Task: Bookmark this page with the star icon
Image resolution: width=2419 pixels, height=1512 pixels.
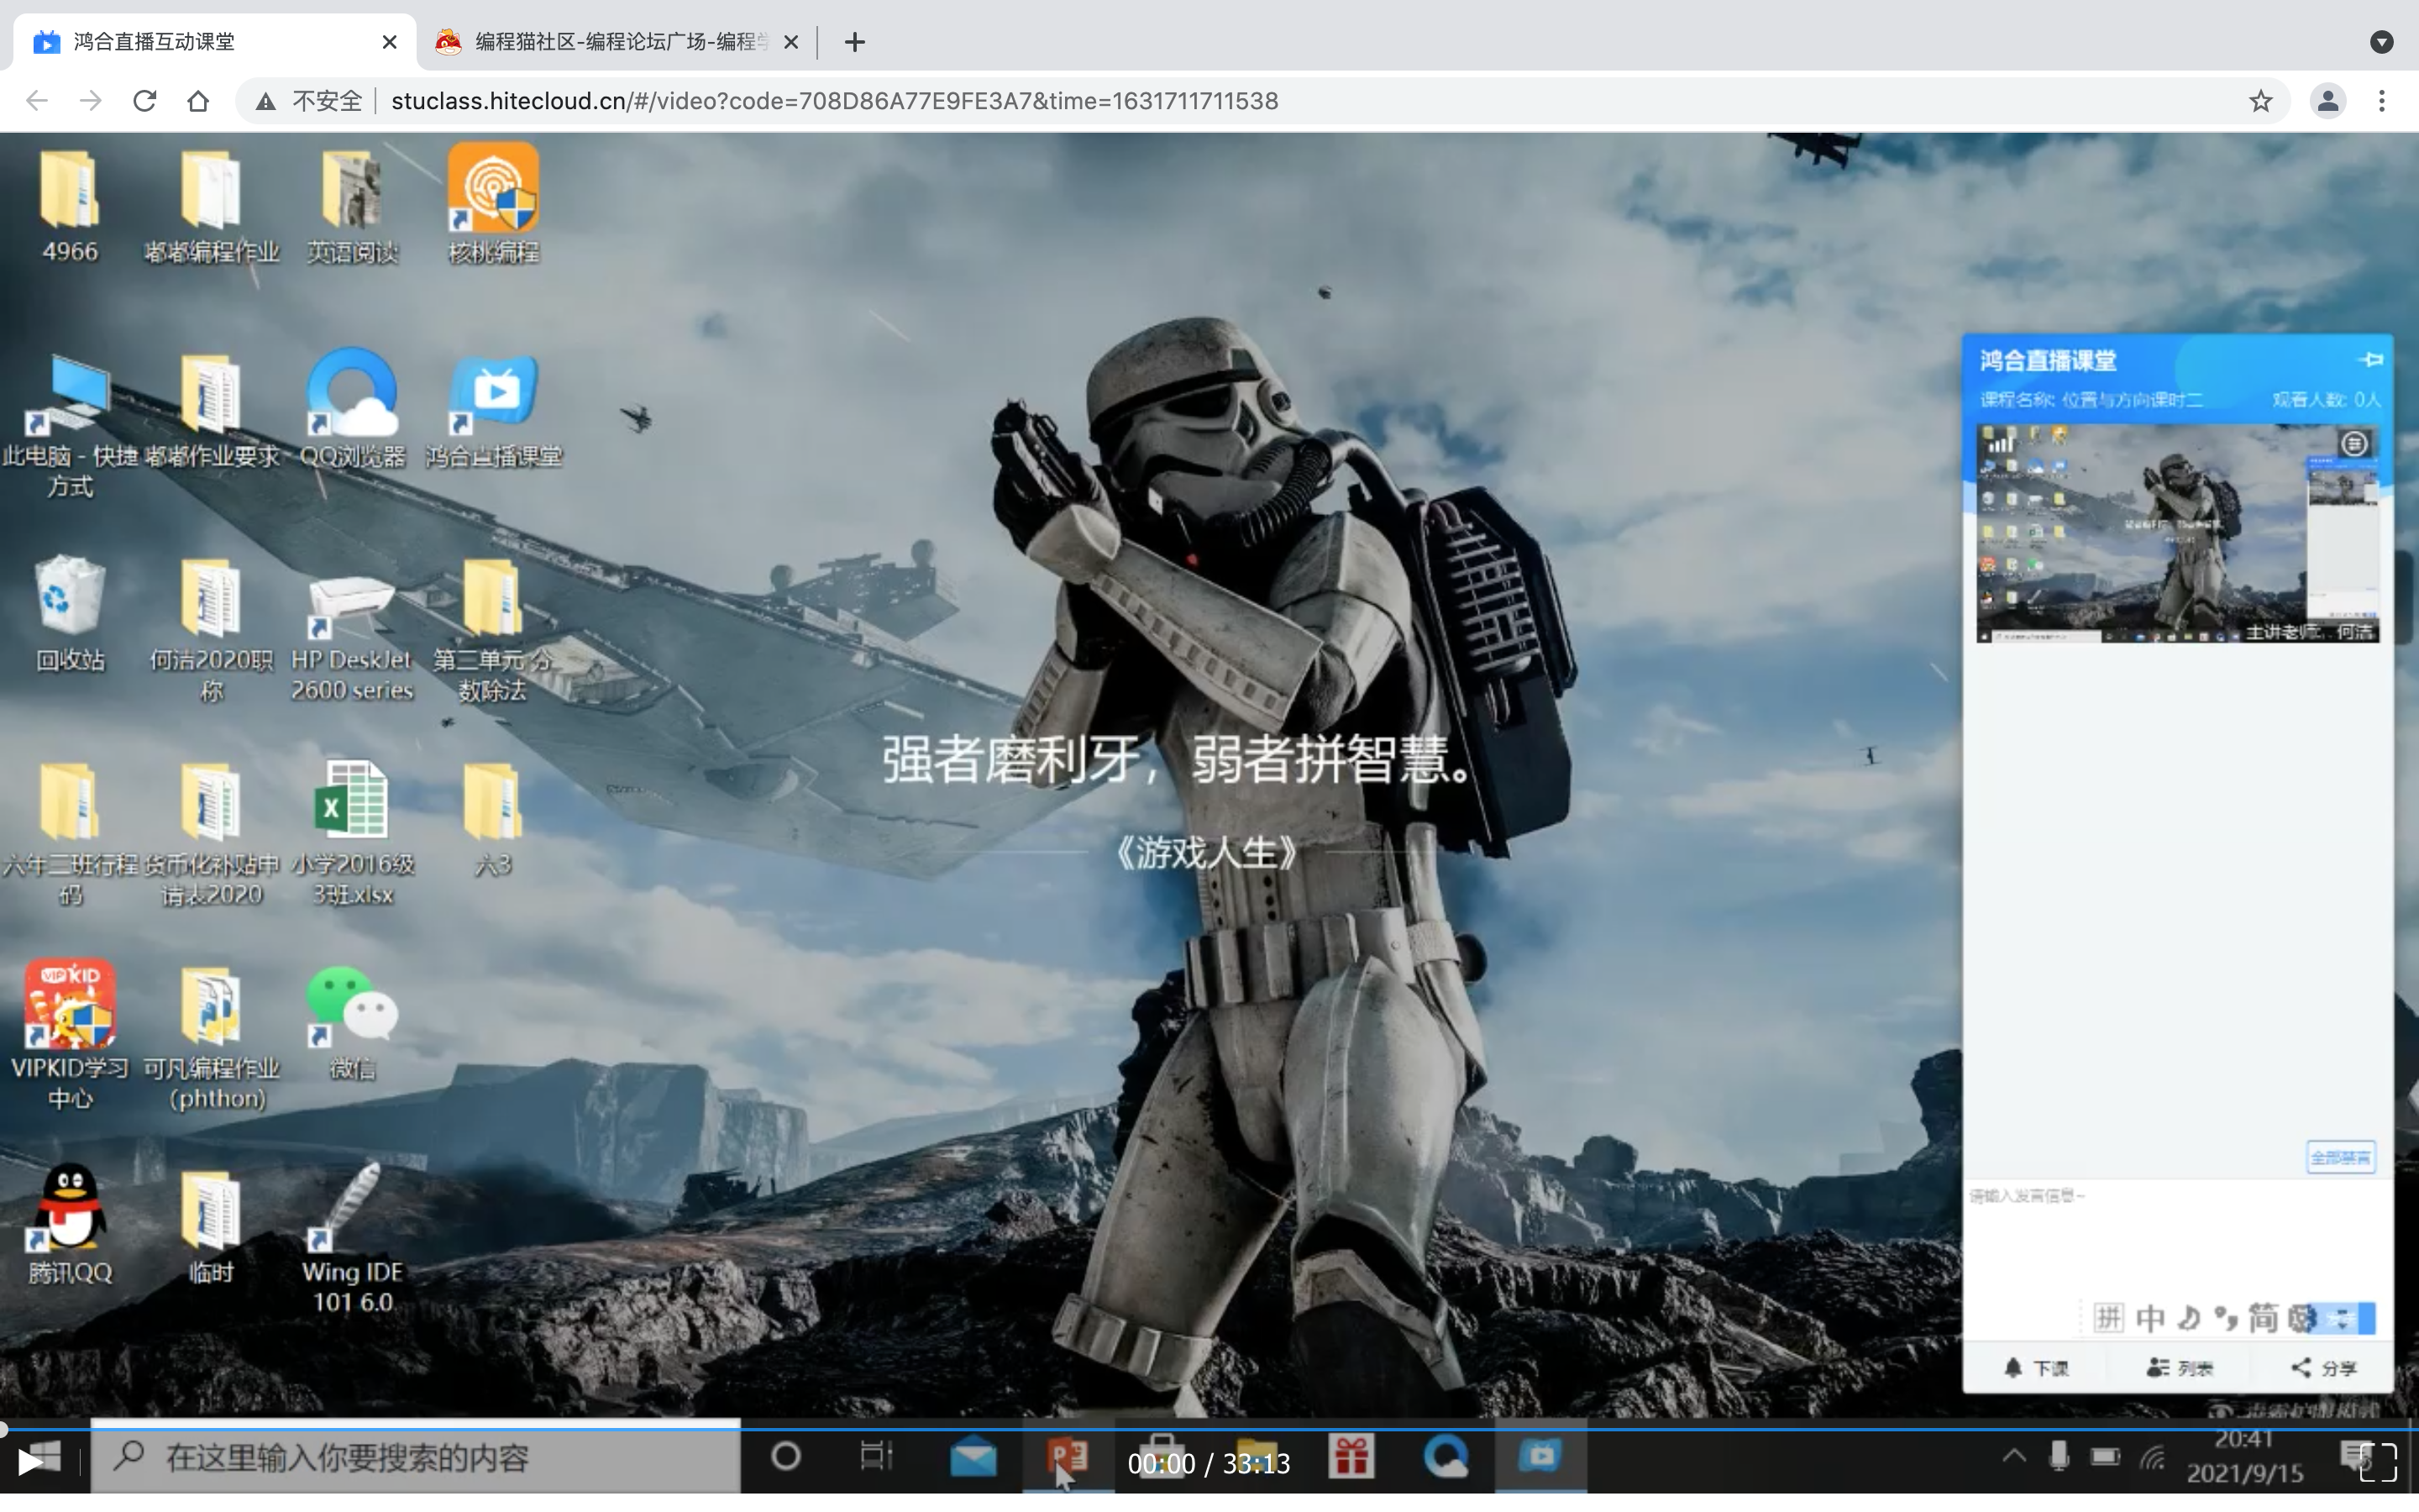Action: [2261, 101]
